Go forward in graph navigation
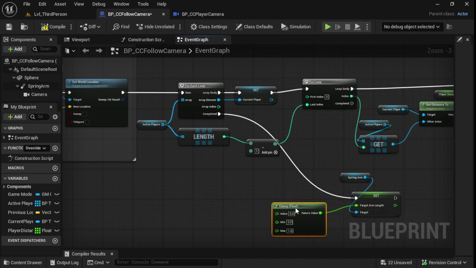 (x=99, y=51)
